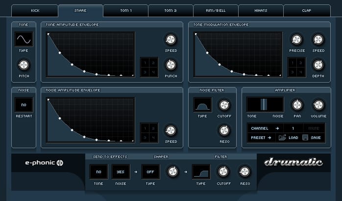Click the Tone/Noise mix slider
This screenshot has width=342, height=201.
pyautogui.click(x=265, y=105)
